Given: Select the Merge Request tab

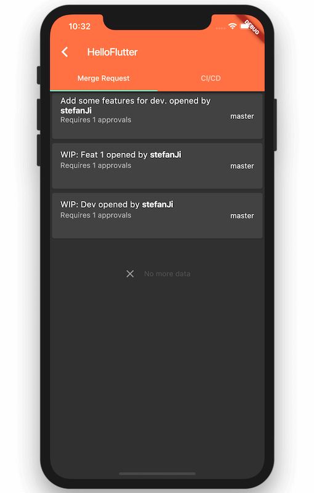Looking at the screenshot, I should click(103, 78).
